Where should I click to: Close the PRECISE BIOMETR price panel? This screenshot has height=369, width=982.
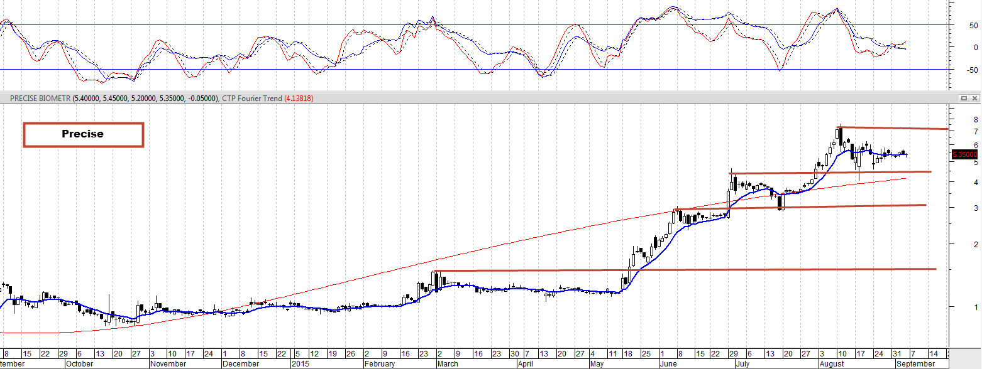(974, 99)
